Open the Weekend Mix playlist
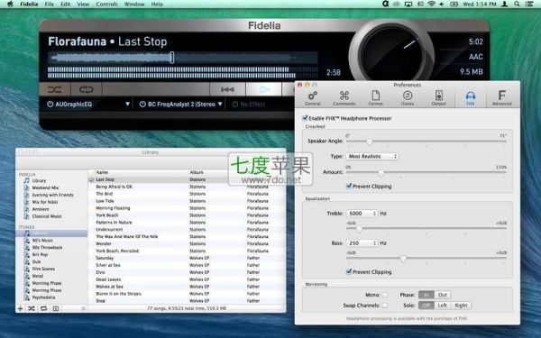Image resolution: width=541 pixels, height=338 pixels. tap(45, 188)
